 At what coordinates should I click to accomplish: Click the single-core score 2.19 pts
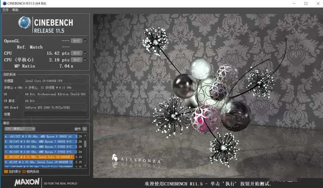(x=60, y=60)
